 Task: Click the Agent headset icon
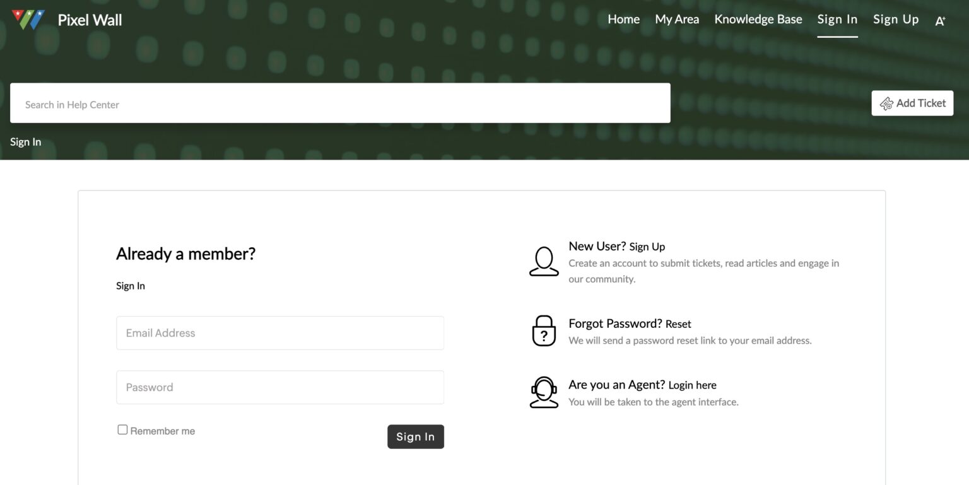point(544,392)
